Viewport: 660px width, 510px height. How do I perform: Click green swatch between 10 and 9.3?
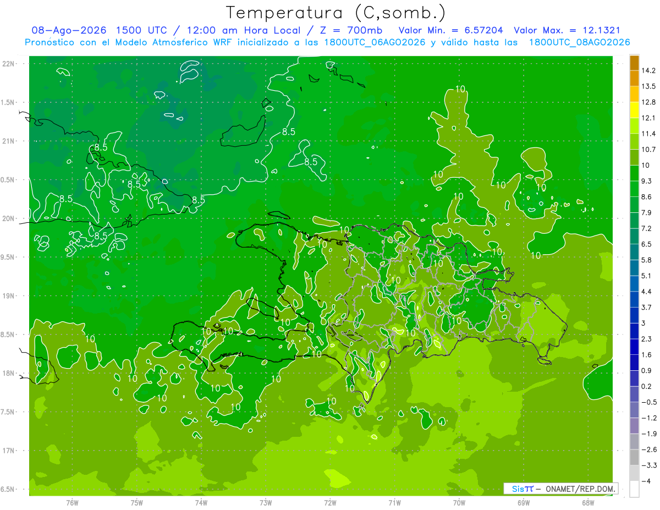coord(634,173)
